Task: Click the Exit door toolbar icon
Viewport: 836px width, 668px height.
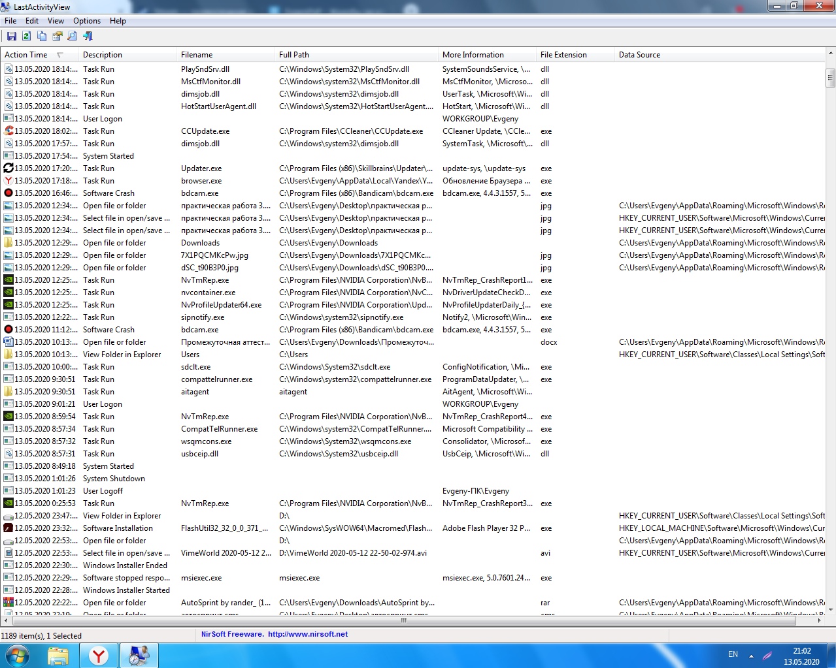Action: (x=88, y=37)
